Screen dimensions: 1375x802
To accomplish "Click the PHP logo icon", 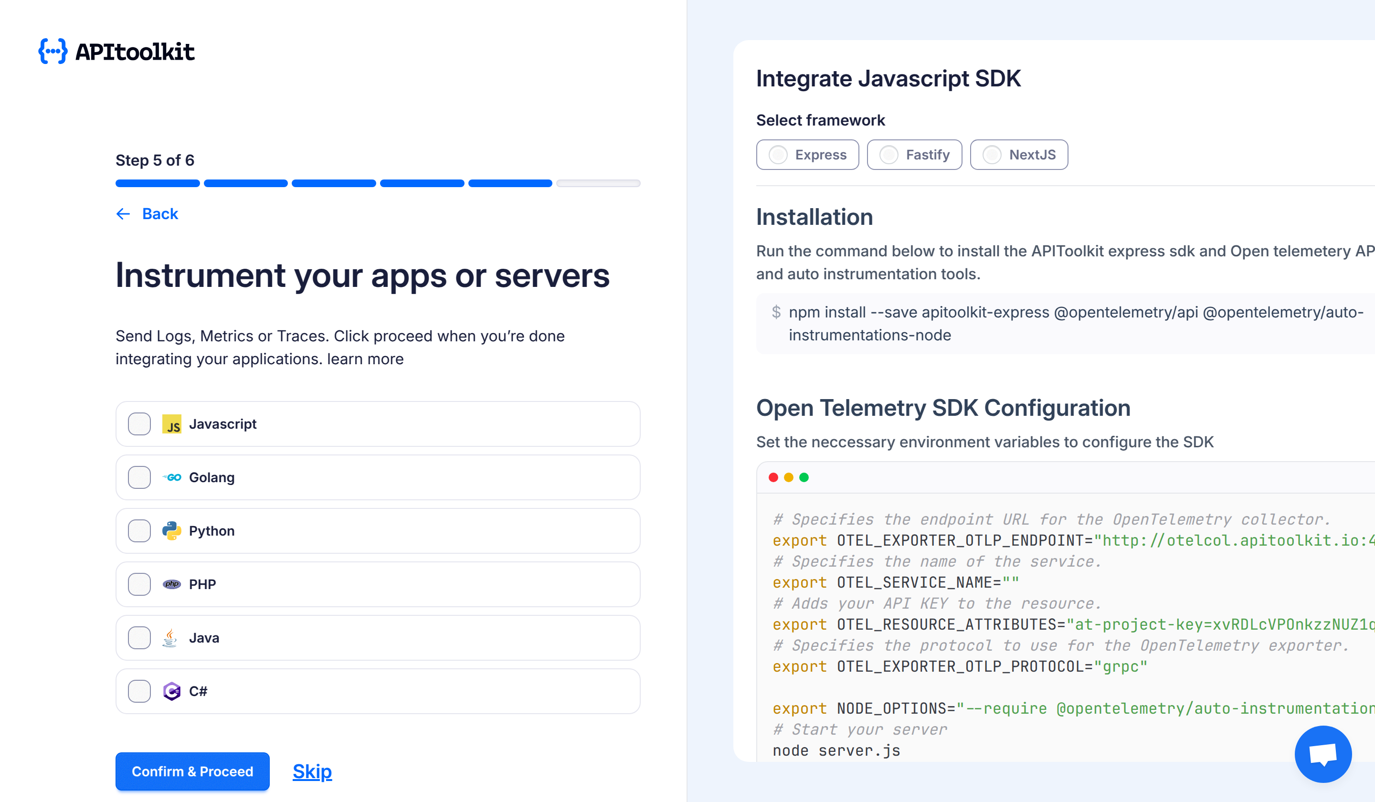I will click(x=172, y=584).
